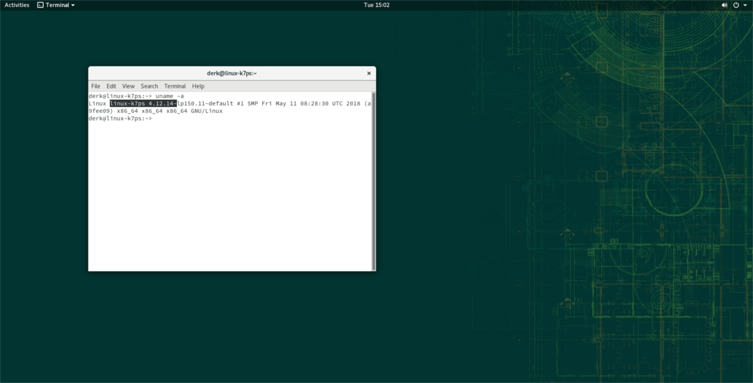Click the text 'Fri May 11 08:28:30 UTC 2018'

click(311, 103)
